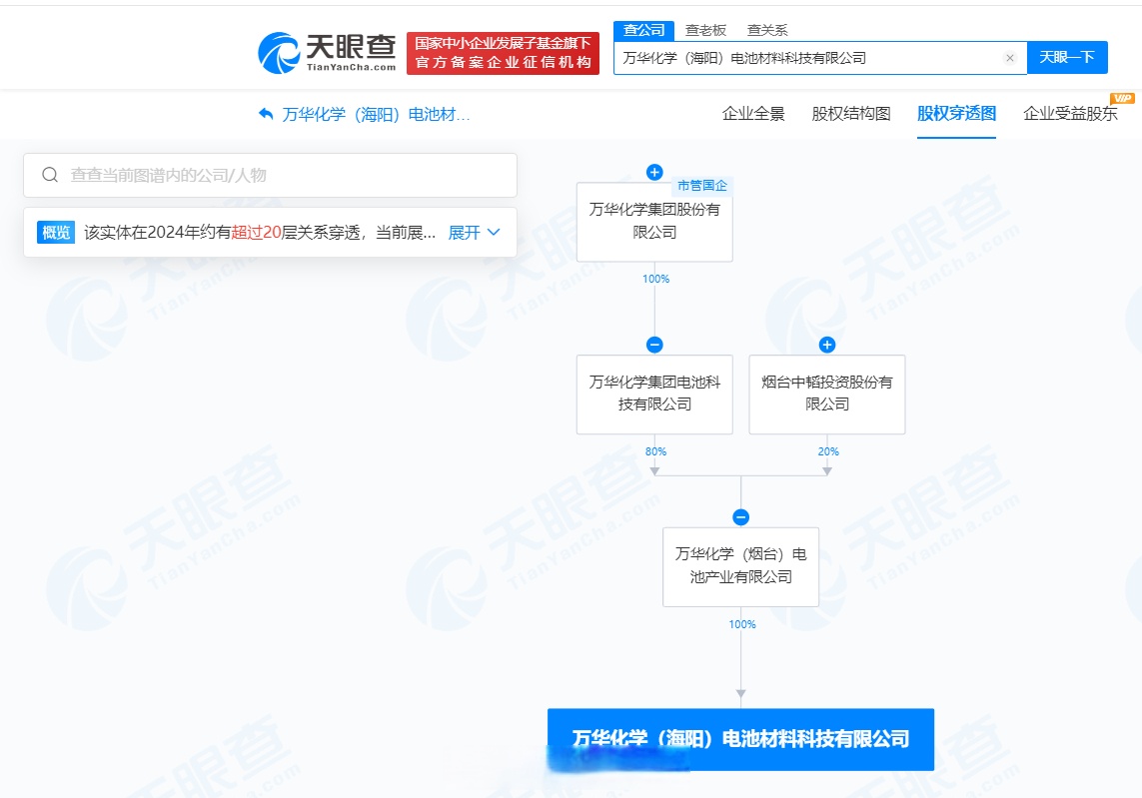
Task: Clear the company search field with the X icon
Action: [1010, 58]
